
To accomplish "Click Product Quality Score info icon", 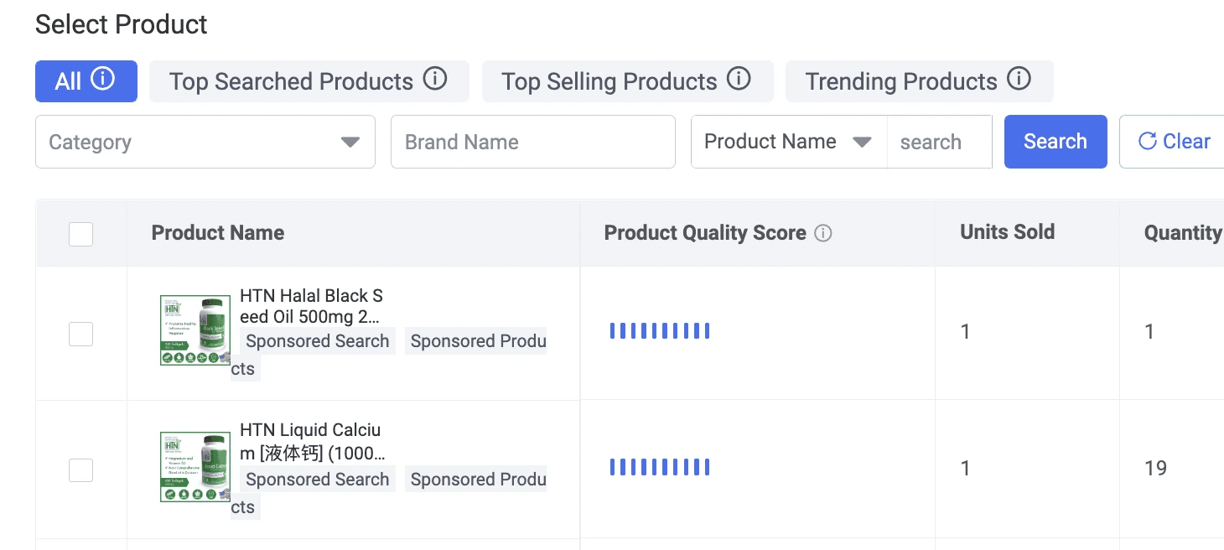I will pyautogui.click(x=823, y=234).
